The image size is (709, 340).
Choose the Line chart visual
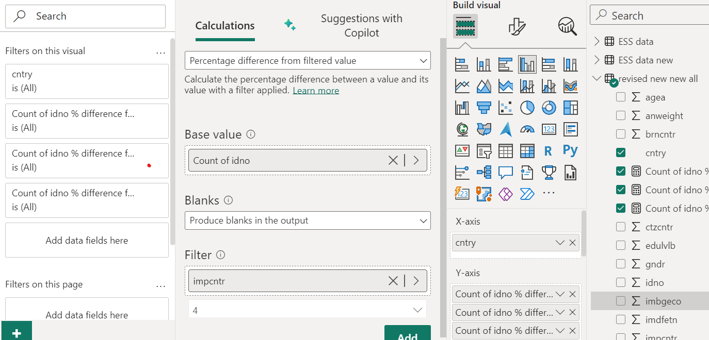[x=462, y=86]
